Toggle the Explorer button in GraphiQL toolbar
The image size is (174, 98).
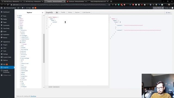point(77,13)
